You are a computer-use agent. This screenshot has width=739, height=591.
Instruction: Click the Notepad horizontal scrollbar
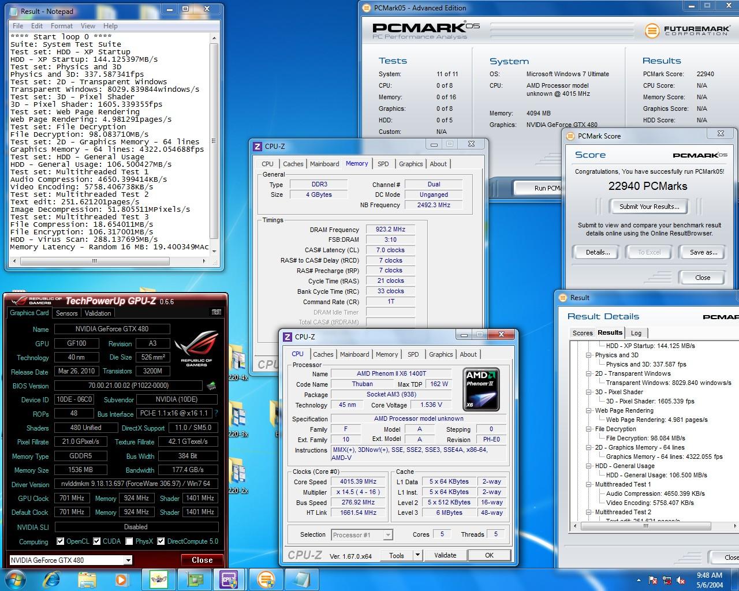pos(109,261)
